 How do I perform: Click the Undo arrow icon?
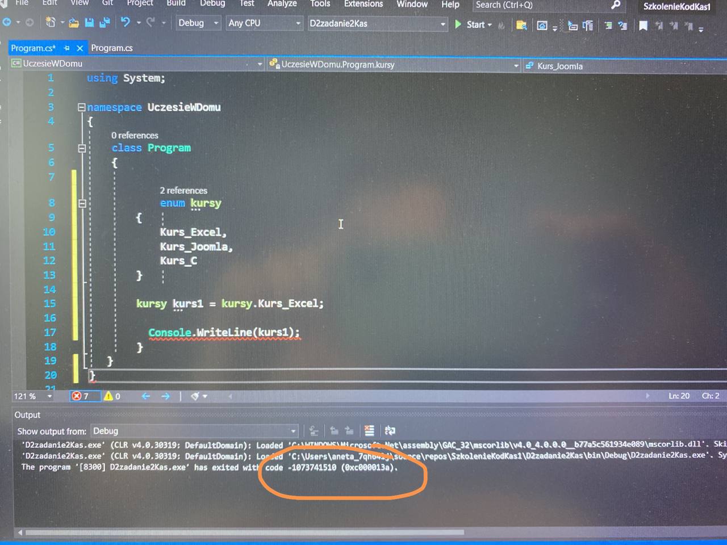tap(125, 22)
